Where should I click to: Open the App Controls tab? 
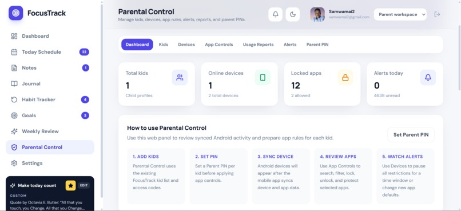tap(219, 45)
